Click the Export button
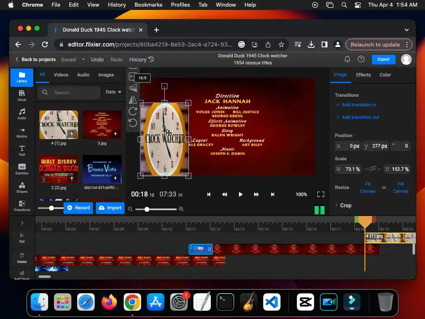 [383, 59]
